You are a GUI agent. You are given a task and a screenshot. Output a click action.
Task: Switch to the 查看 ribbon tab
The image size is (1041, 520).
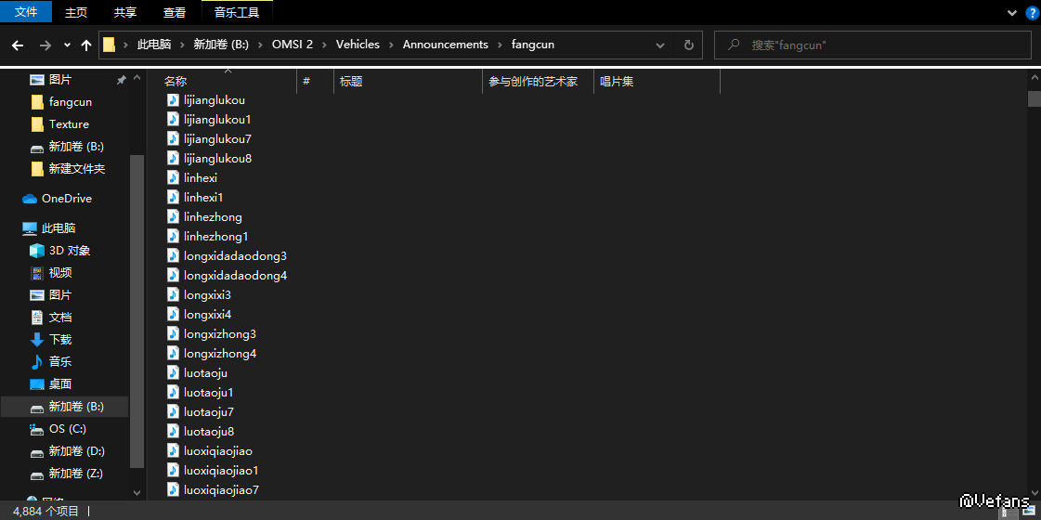pyautogui.click(x=174, y=12)
